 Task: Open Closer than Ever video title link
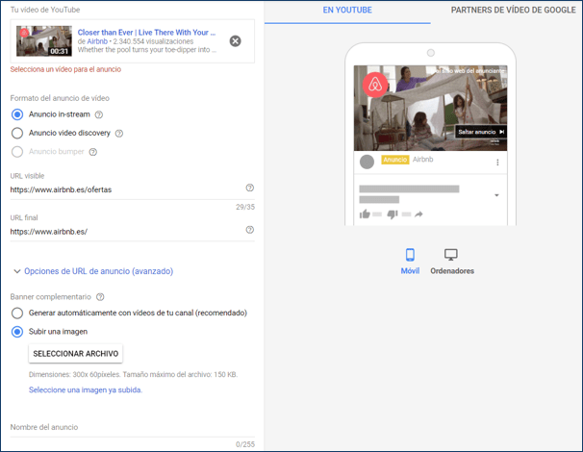tap(146, 33)
